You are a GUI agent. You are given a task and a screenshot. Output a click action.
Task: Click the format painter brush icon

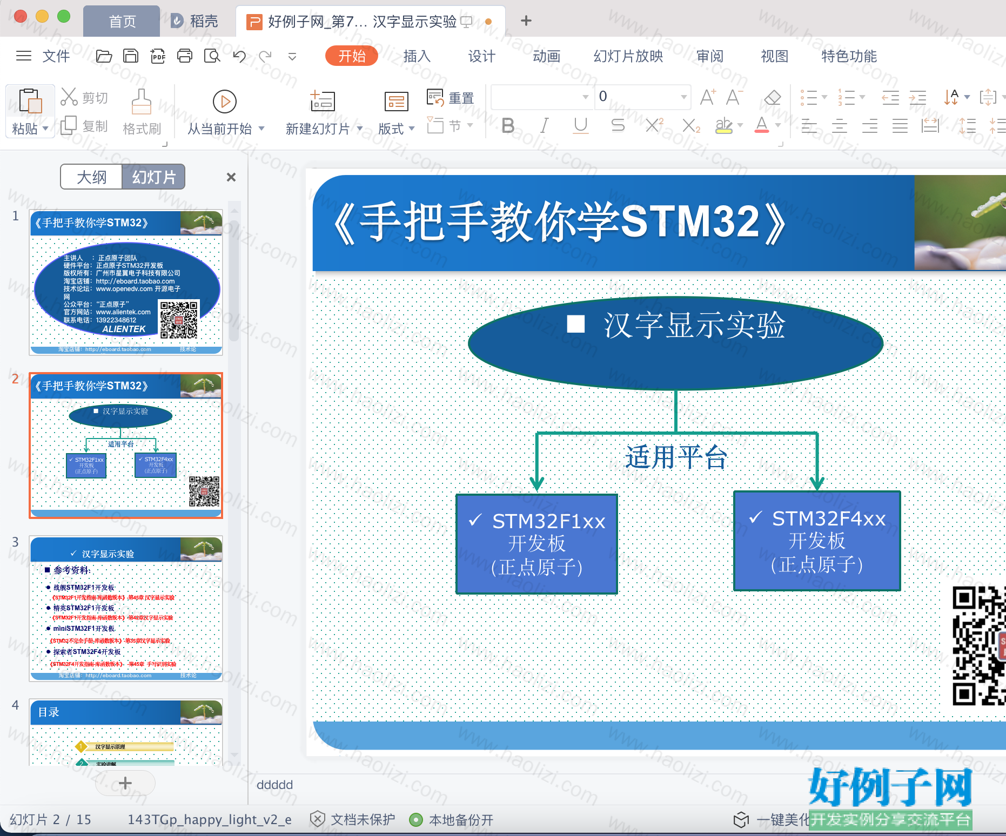(x=141, y=102)
